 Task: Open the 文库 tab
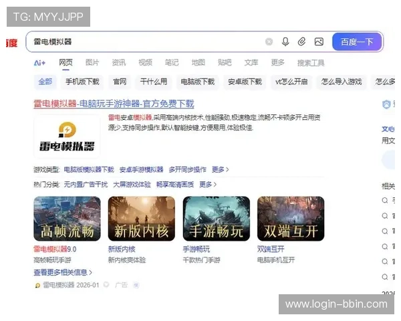click(251, 63)
